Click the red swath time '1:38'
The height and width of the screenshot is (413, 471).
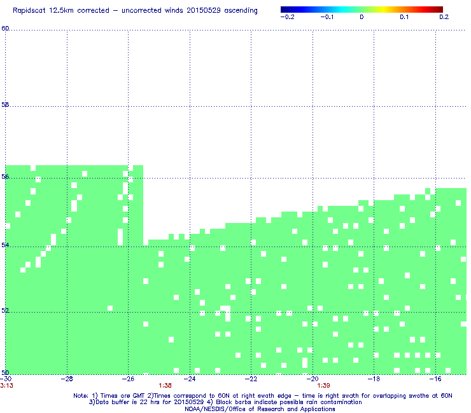coord(165,386)
